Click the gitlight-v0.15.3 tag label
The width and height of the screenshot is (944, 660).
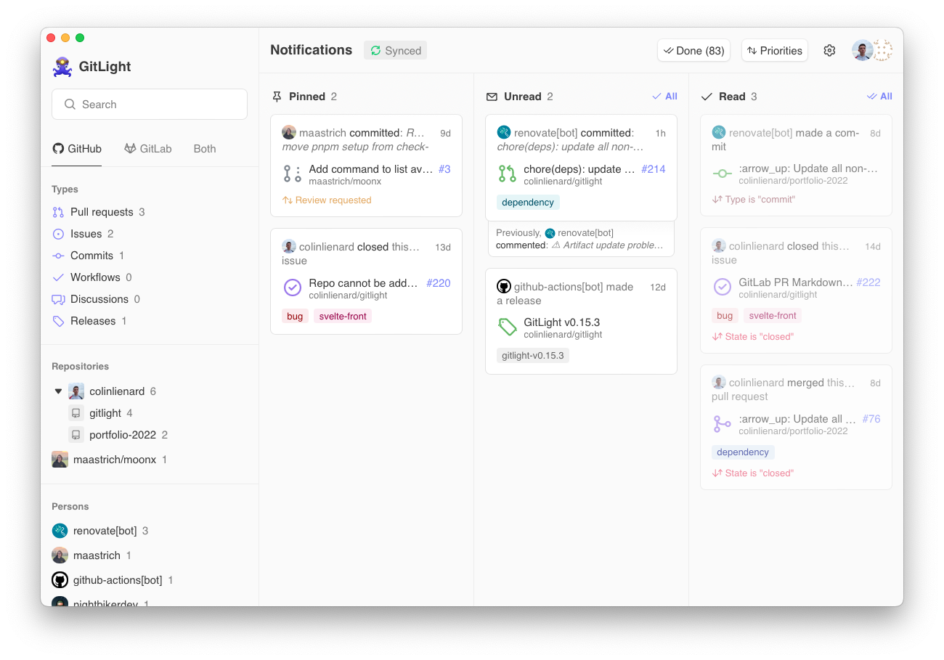tap(533, 356)
